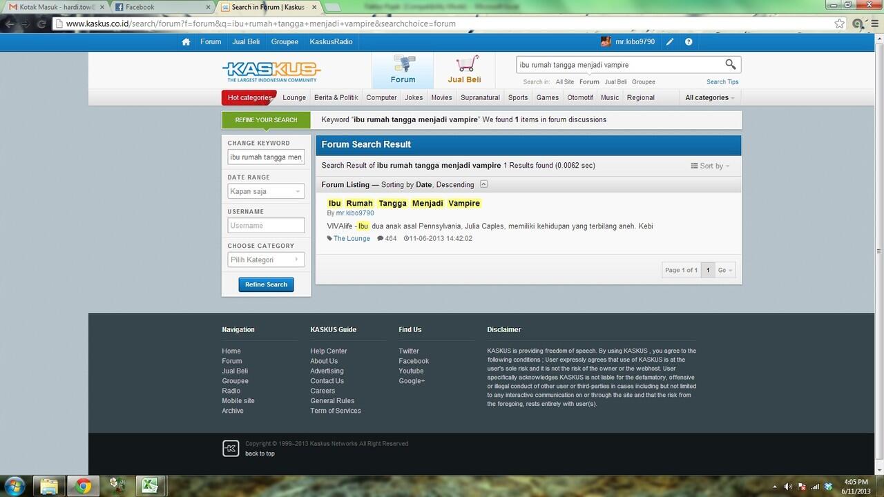Collapse the Forum Listing section

(x=483, y=184)
